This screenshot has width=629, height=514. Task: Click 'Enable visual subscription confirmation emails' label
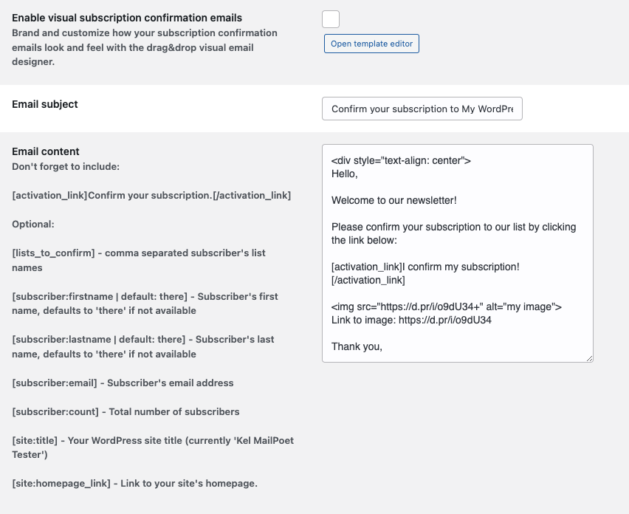[x=127, y=18]
